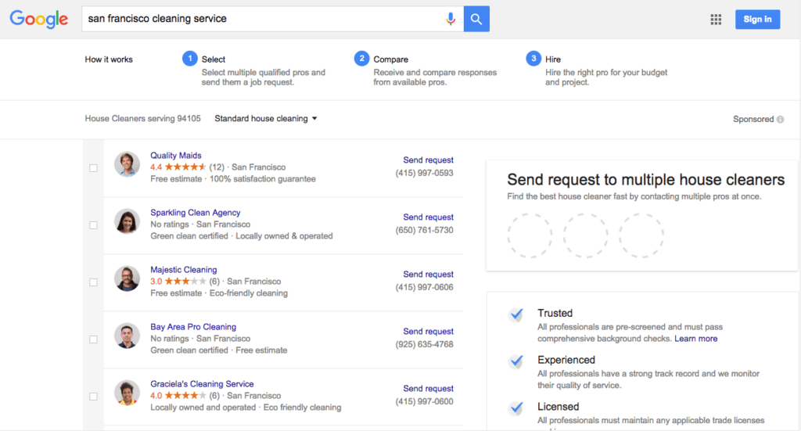Click phone number (415) 997-0606
Screen dimensions: 801x431
click(x=424, y=288)
